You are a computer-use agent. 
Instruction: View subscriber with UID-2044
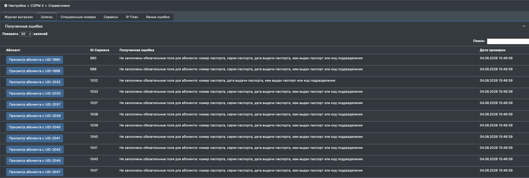[x=35, y=161]
